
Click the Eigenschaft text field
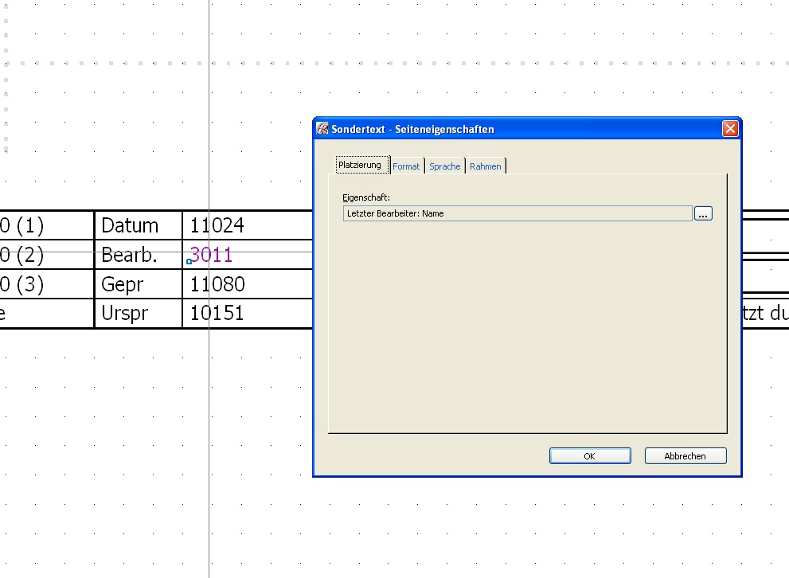coord(517,213)
